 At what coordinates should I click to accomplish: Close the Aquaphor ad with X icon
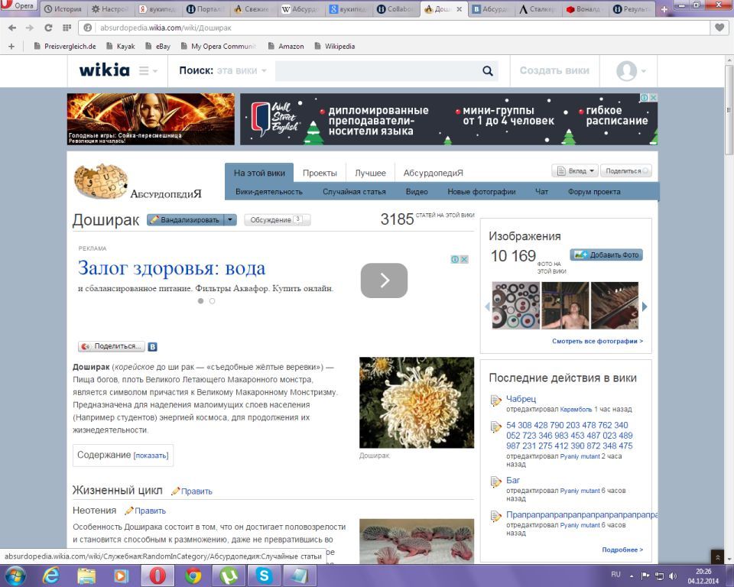[x=463, y=260]
